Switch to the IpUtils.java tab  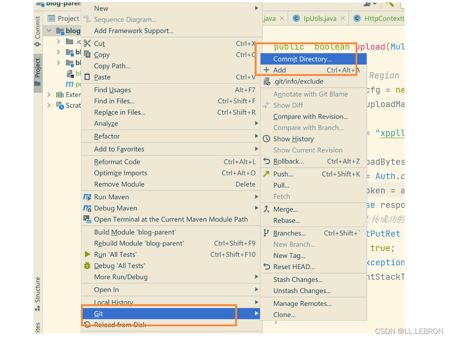coord(319,18)
